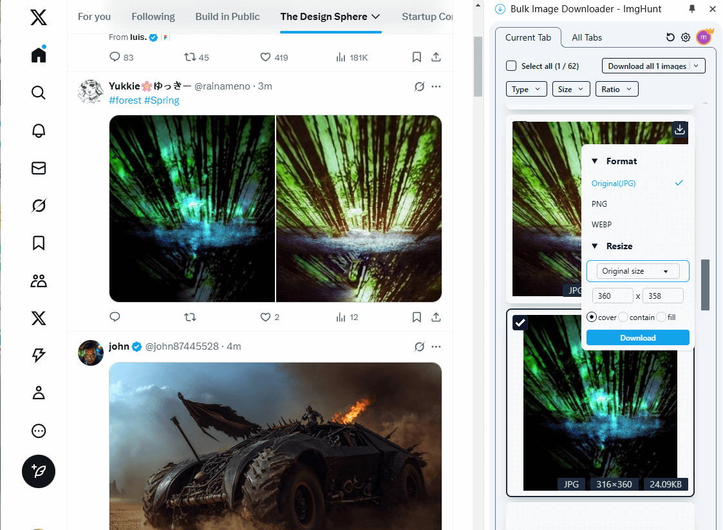Image resolution: width=723 pixels, height=530 pixels.
Task: Select the contain resize radio button
Action: (x=622, y=317)
